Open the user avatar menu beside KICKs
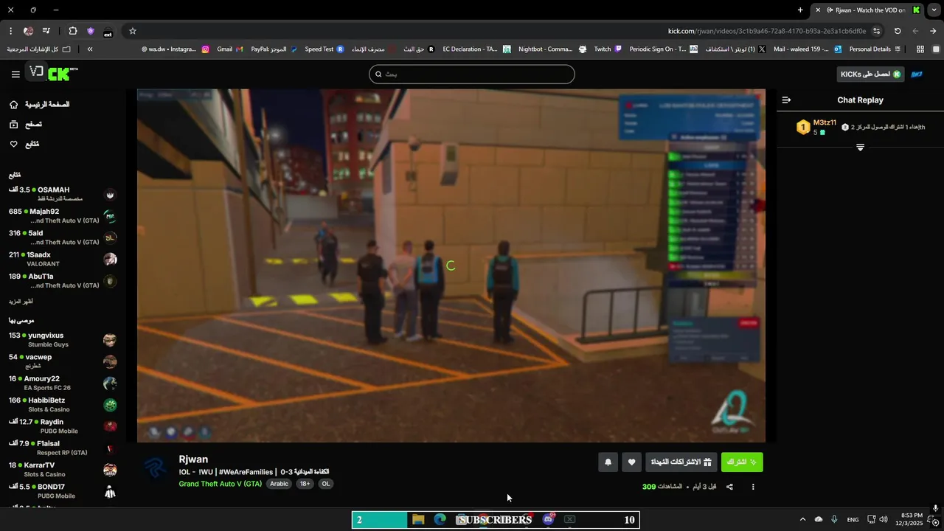 [x=917, y=74]
